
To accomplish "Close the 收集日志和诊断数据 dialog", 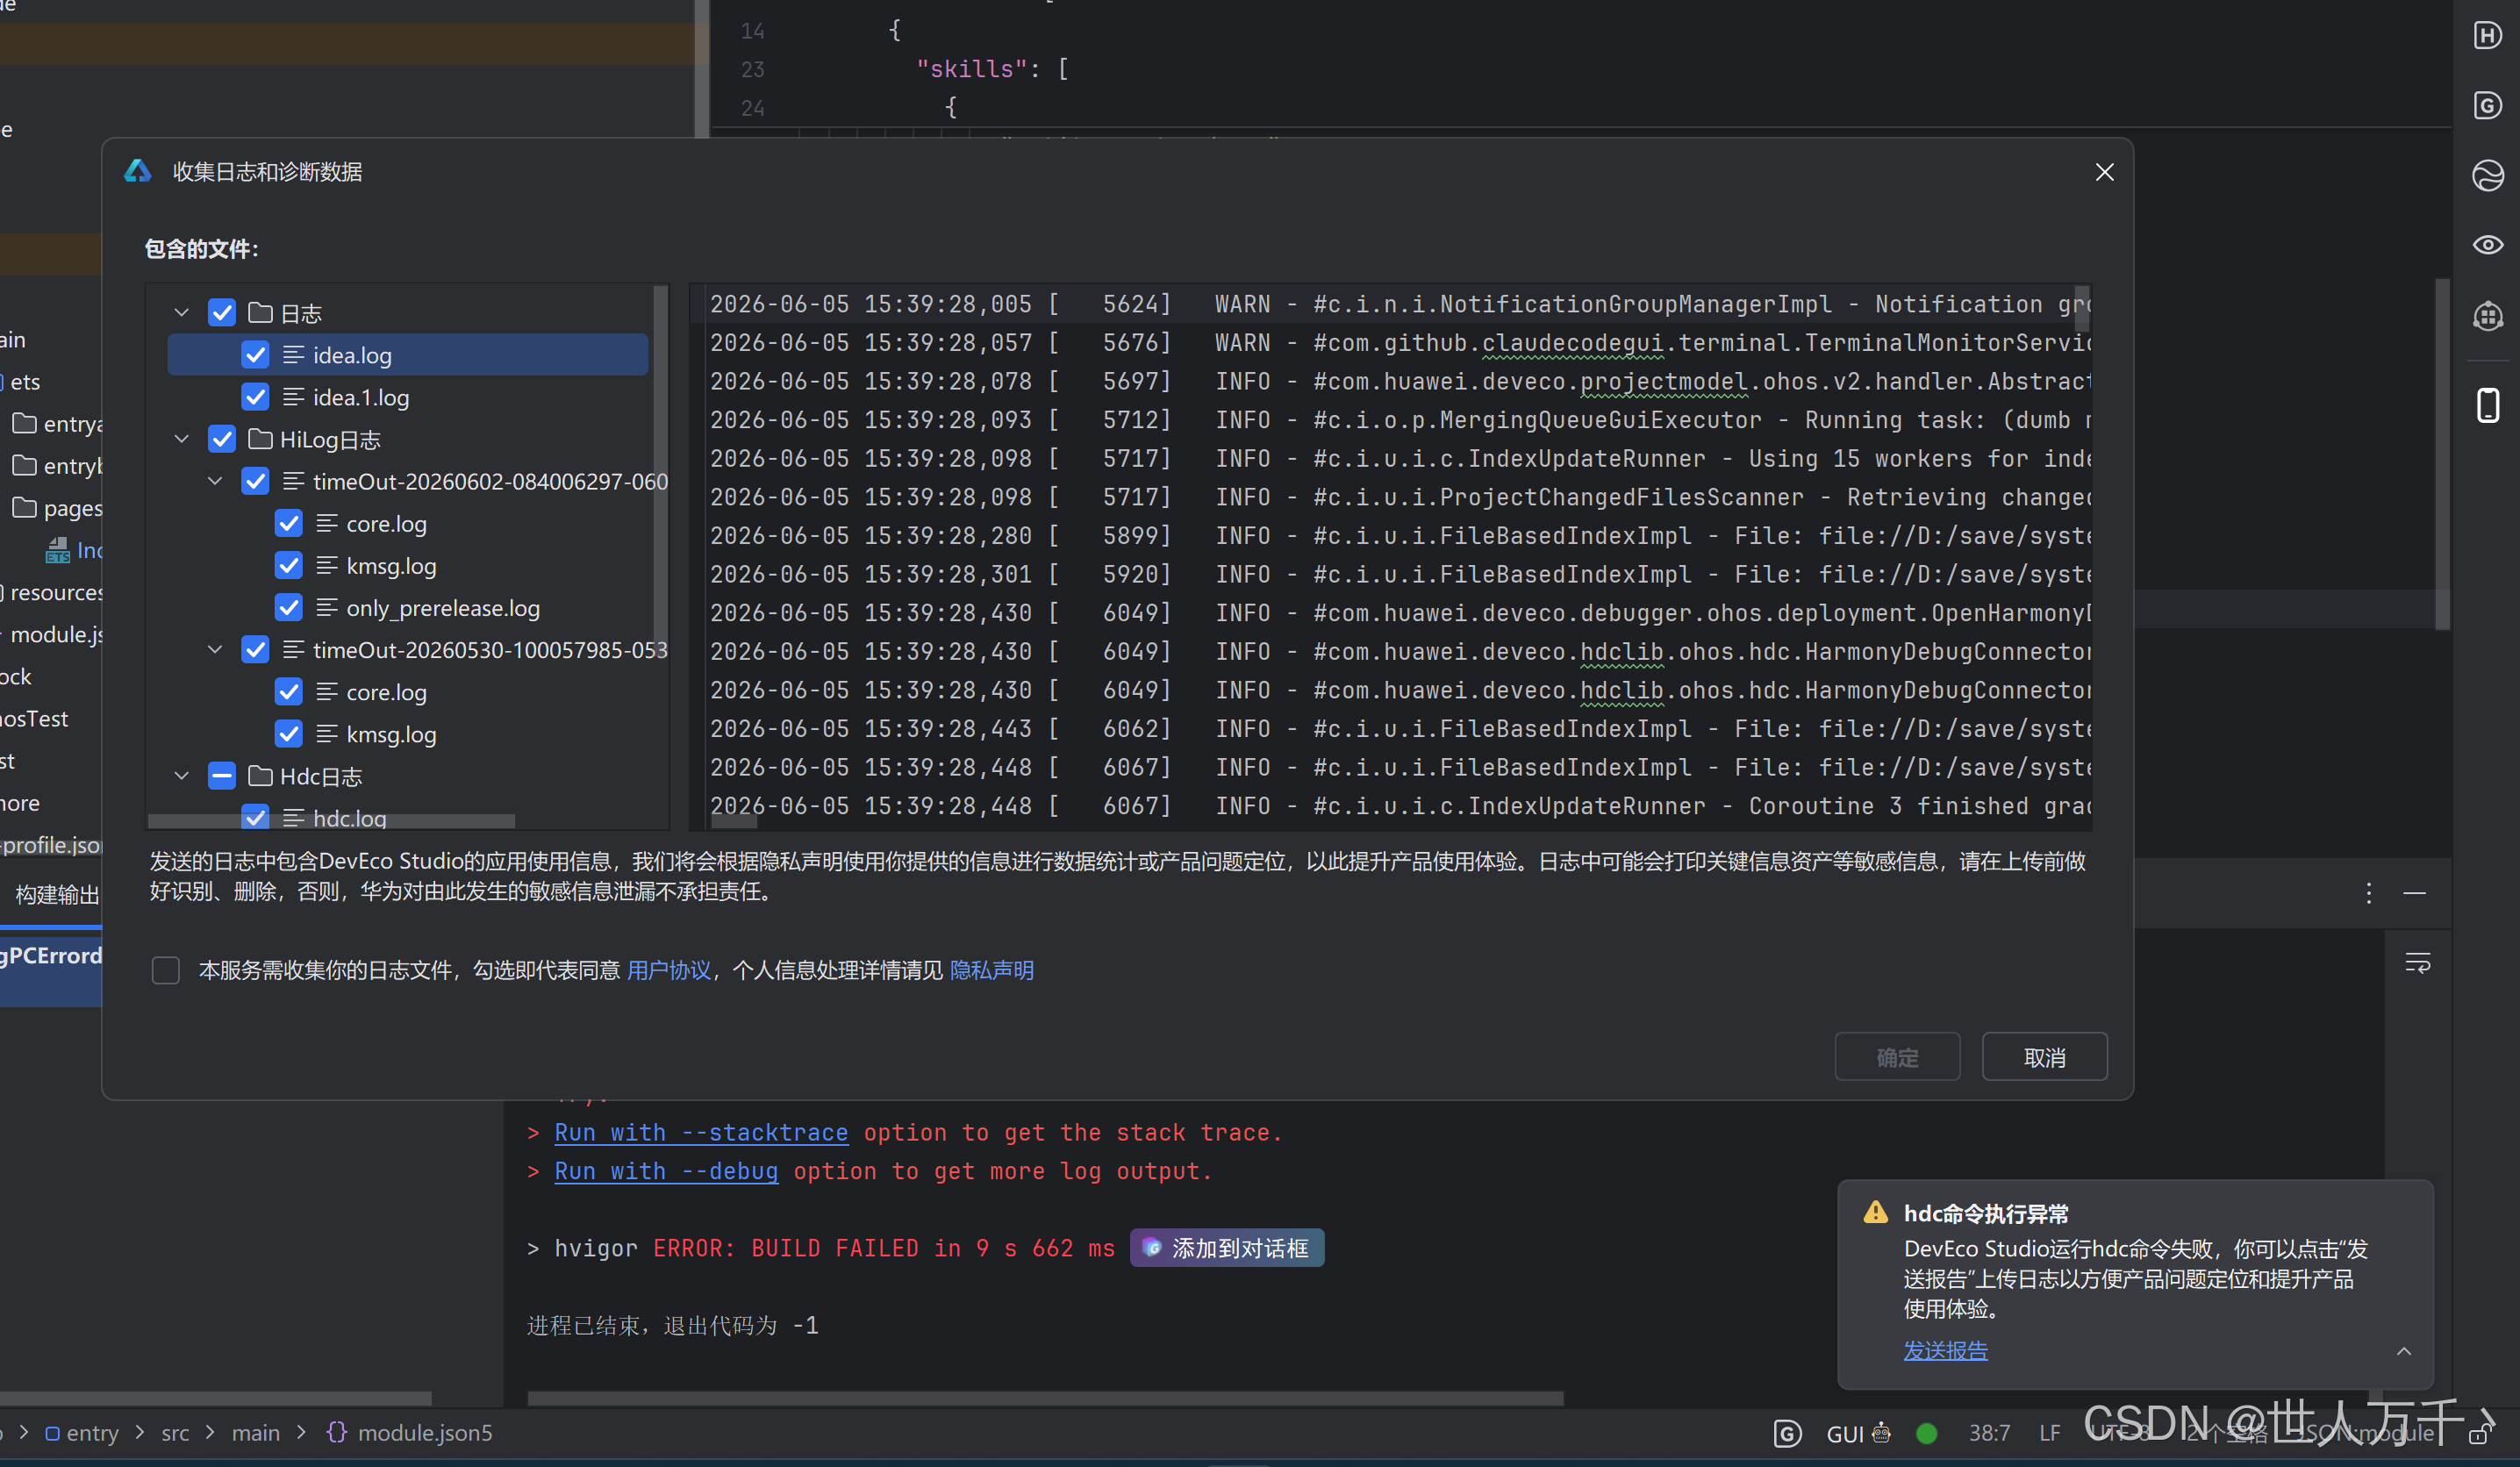I will (2104, 172).
